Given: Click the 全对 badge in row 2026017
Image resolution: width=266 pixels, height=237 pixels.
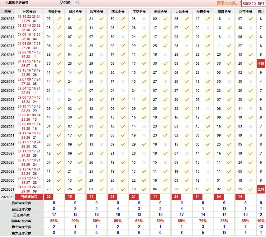Looking at the screenshot, I should coord(261,64).
